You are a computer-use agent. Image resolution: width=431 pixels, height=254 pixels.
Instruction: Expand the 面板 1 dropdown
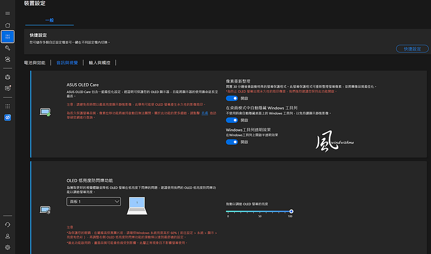[x=94, y=202]
